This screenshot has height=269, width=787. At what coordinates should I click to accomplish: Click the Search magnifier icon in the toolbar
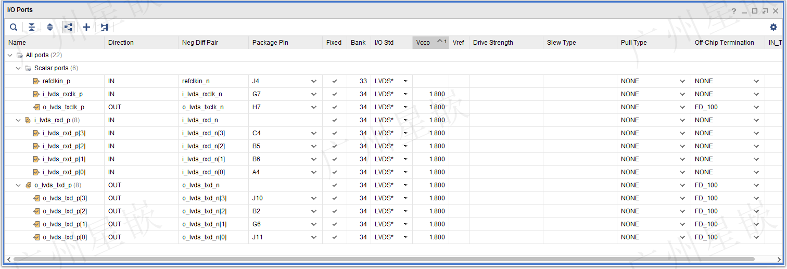14,27
